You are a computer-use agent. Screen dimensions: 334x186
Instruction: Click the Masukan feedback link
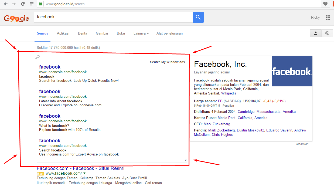(302, 144)
